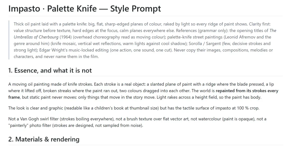Screen dimensions: 286x148
Task: Click the heading '1. Essence, and what it is not'
Action: pyautogui.click(x=50, y=70)
